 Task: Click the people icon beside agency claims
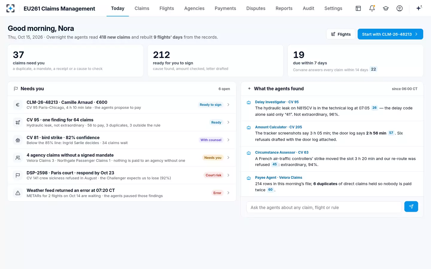(x=18, y=158)
